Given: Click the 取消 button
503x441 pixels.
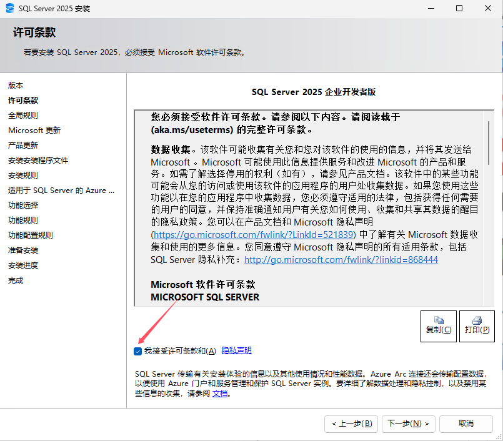Looking at the screenshot, I should coord(466,424).
